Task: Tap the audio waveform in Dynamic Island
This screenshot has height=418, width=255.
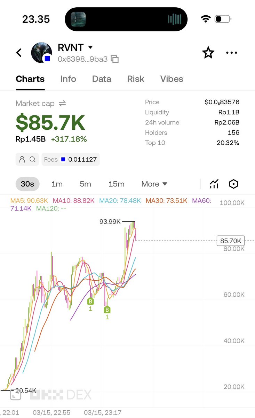Action: pos(174,19)
